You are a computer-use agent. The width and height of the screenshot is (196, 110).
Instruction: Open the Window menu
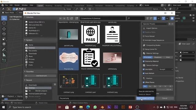[x=24, y=5]
